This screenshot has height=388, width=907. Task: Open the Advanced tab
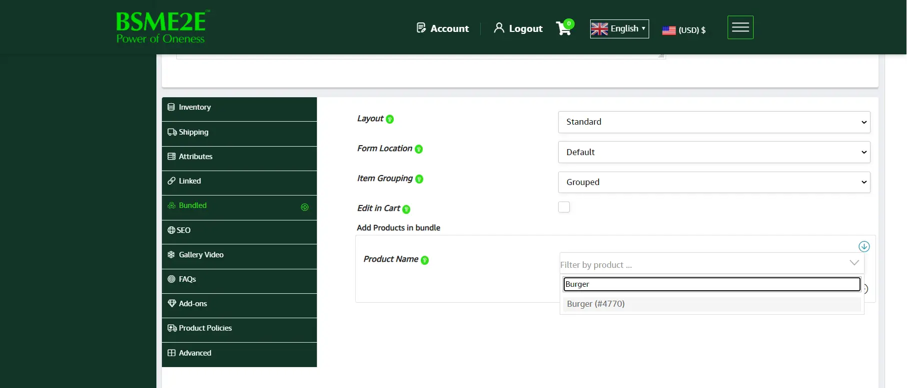[239, 355]
